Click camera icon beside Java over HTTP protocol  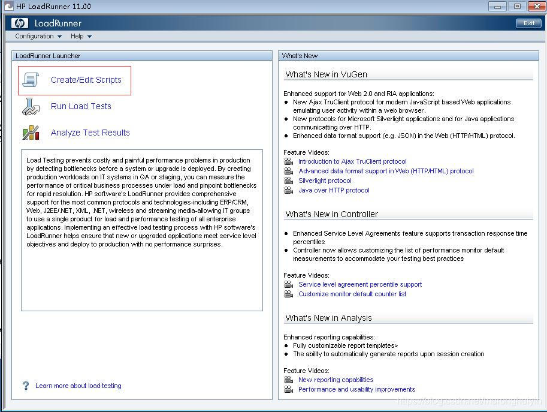[289, 190]
